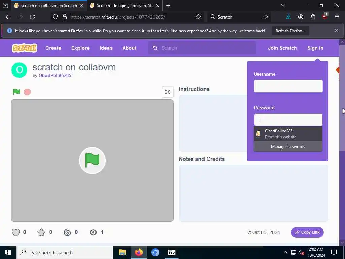345x259 pixels.
Task: Click the Password input field
Action: pyautogui.click(x=288, y=120)
